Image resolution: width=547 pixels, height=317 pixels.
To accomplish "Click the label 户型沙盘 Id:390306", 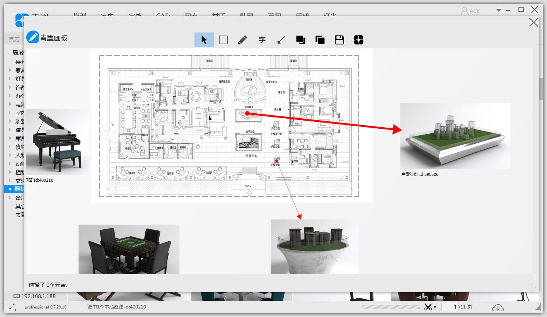I will click(x=420, y=174).
